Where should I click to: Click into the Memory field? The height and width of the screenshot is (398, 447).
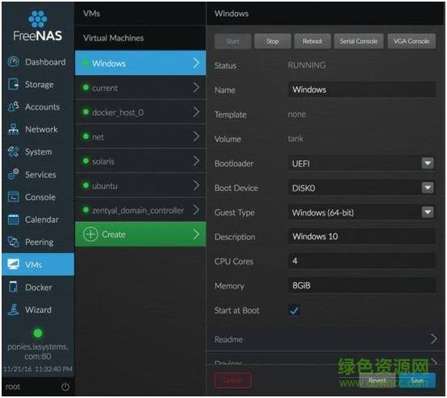click(361, 285)
